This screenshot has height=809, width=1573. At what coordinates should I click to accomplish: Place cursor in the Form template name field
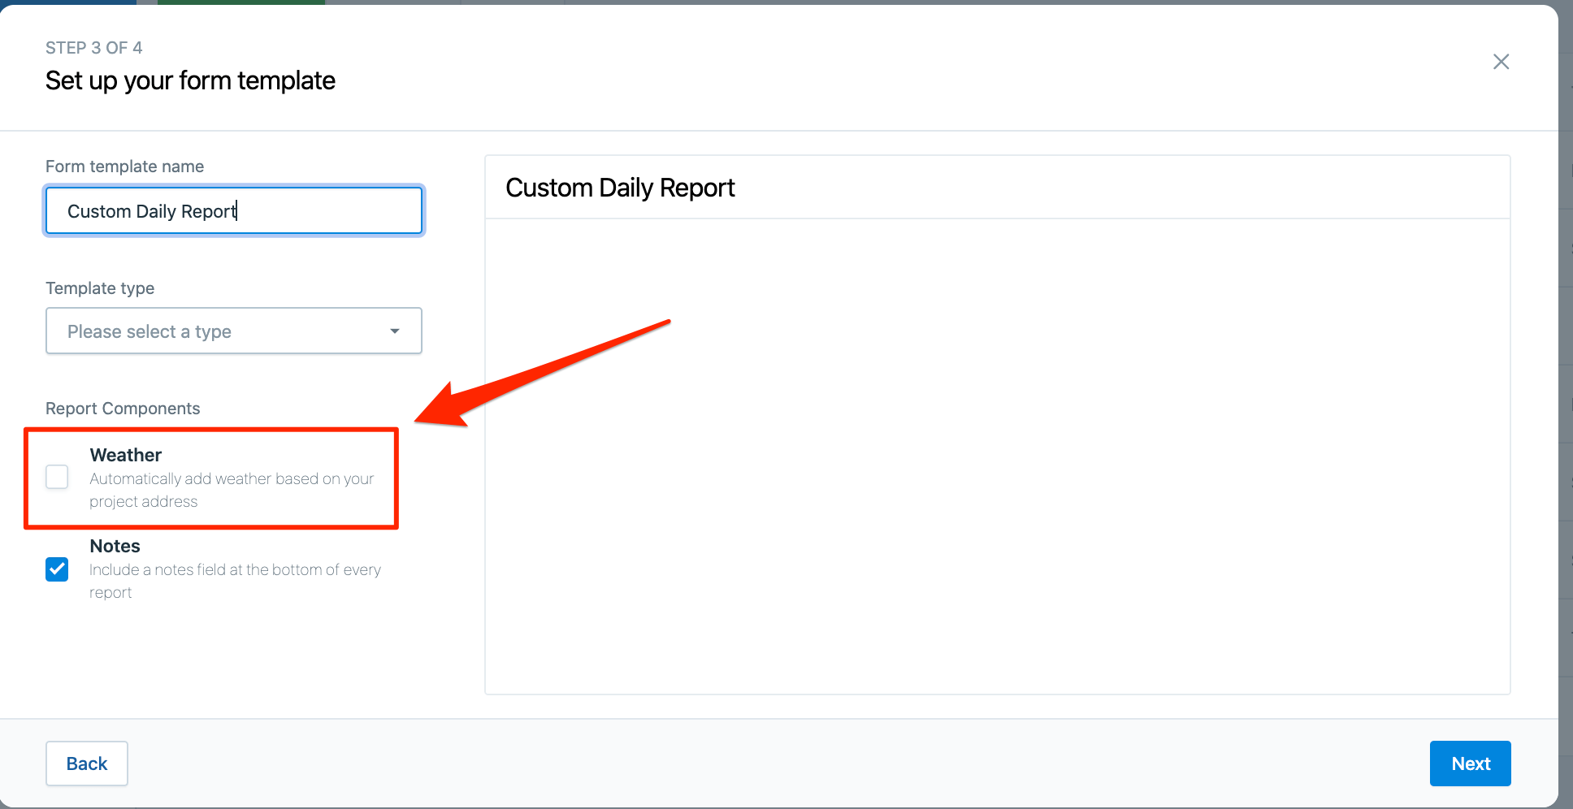click(233, 210)
